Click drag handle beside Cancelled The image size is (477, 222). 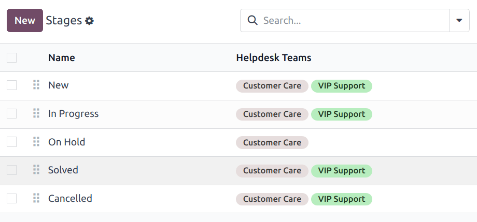click(x=36, y=198)
